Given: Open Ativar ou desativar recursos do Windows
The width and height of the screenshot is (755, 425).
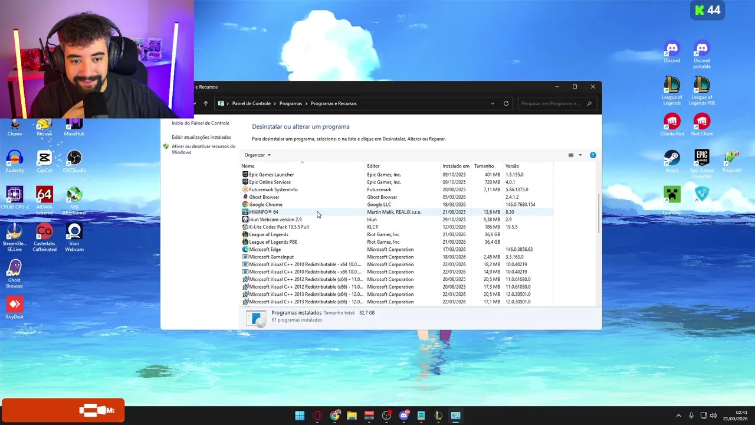Looking at the screenshot, I should point(203,149).
